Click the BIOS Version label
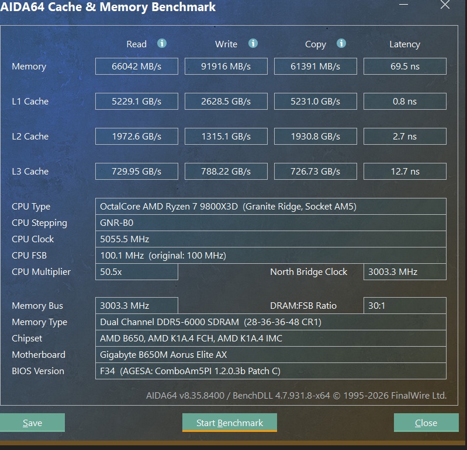Screen dimensions: 467x450 (38, 371)
